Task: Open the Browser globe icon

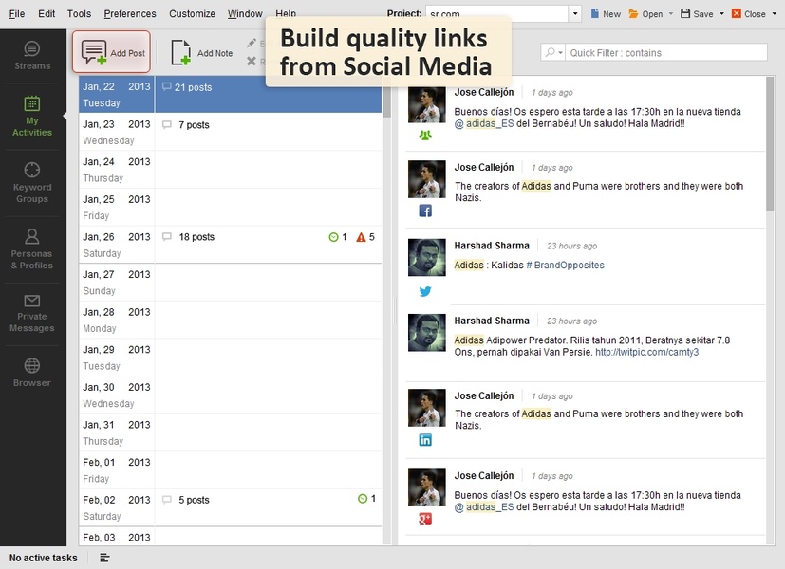Action: 32,365
